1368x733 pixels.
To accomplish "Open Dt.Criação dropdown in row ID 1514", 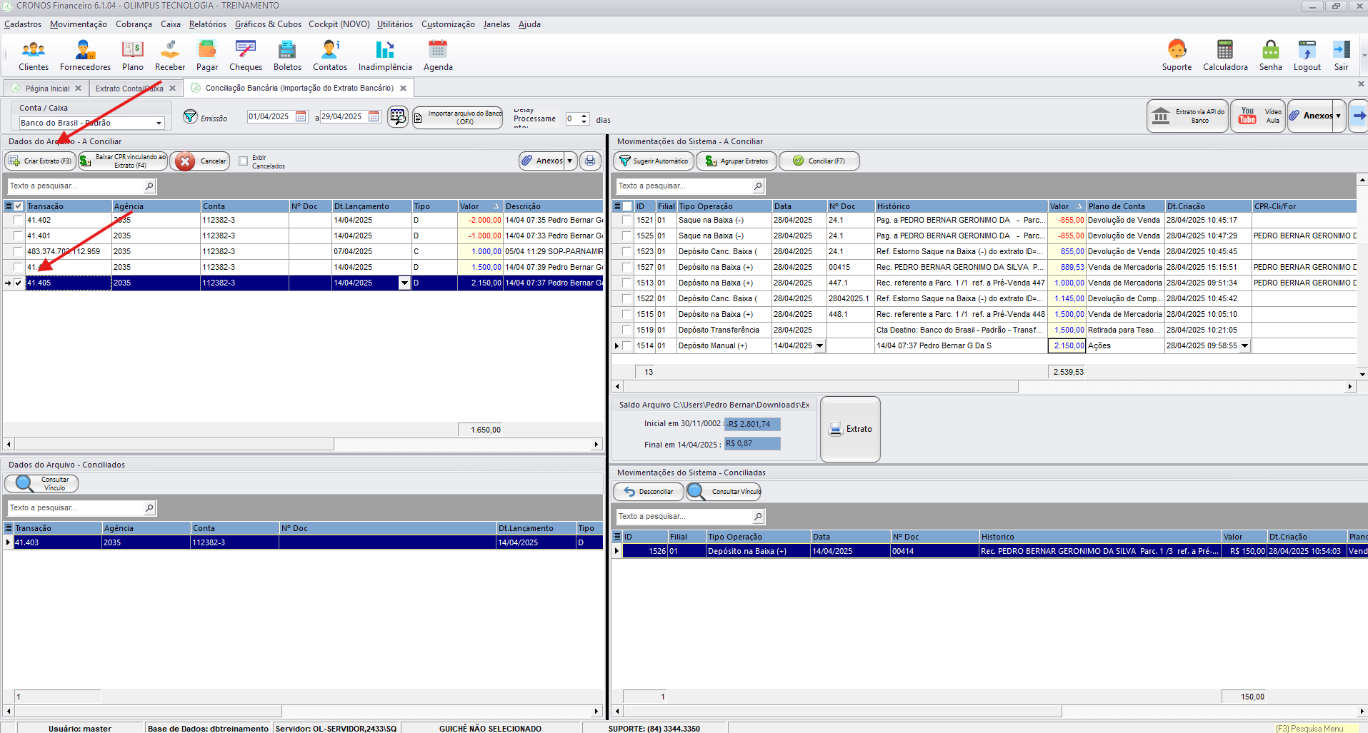I will pos(1244,345).
